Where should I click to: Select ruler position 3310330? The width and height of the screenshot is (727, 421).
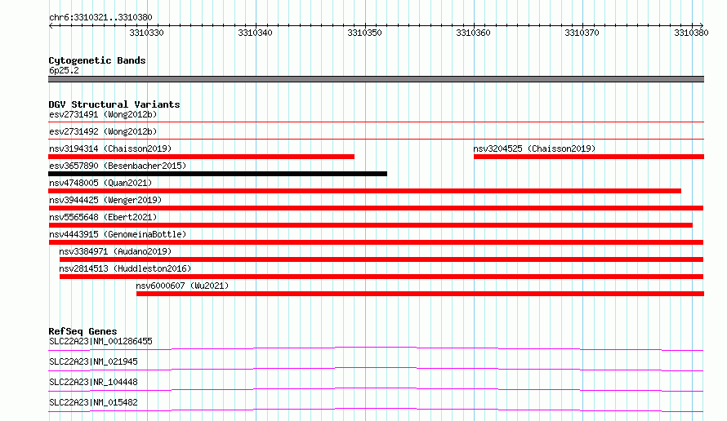pyautogui.click(x=146, y=33)
